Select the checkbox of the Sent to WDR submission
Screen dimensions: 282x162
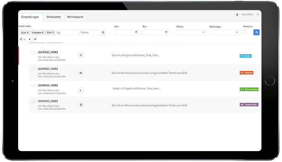33,101
